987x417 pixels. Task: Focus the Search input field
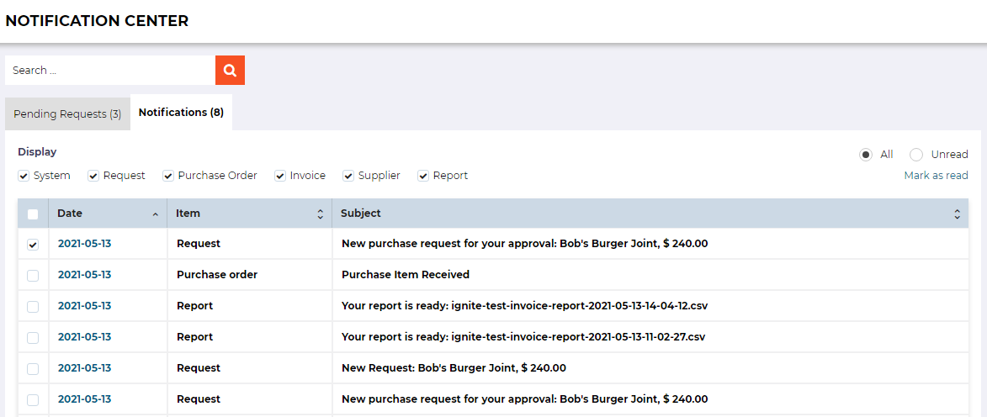click(110, 71)
